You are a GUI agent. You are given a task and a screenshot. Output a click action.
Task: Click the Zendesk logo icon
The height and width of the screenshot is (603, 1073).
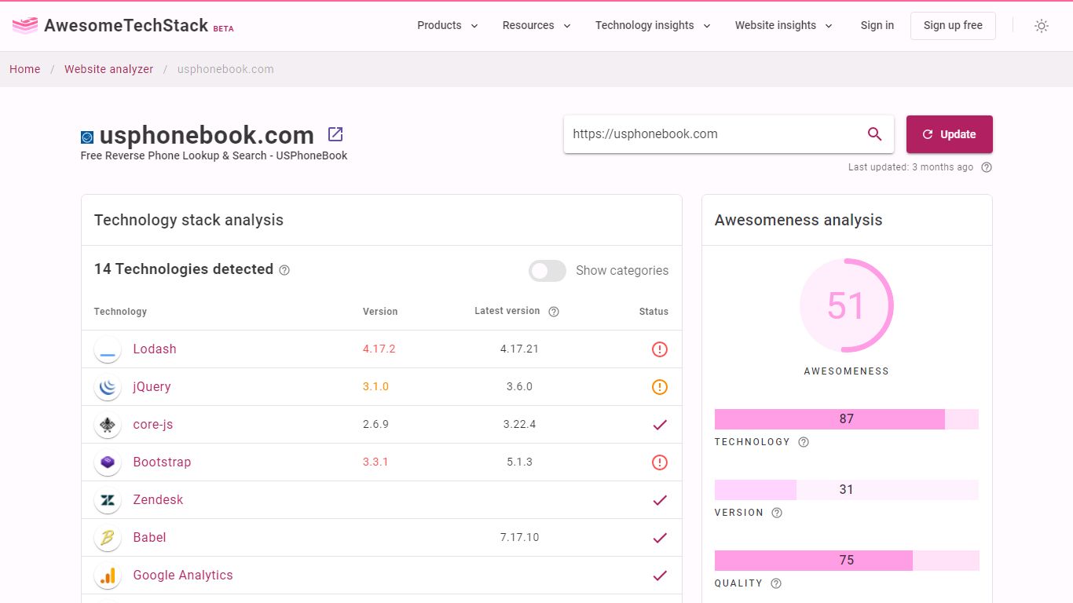pos(108,500)
